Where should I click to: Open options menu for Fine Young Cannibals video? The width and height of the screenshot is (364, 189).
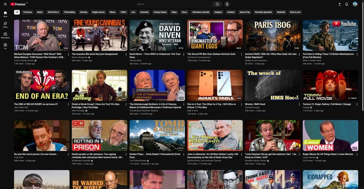(x=126, y=54)
